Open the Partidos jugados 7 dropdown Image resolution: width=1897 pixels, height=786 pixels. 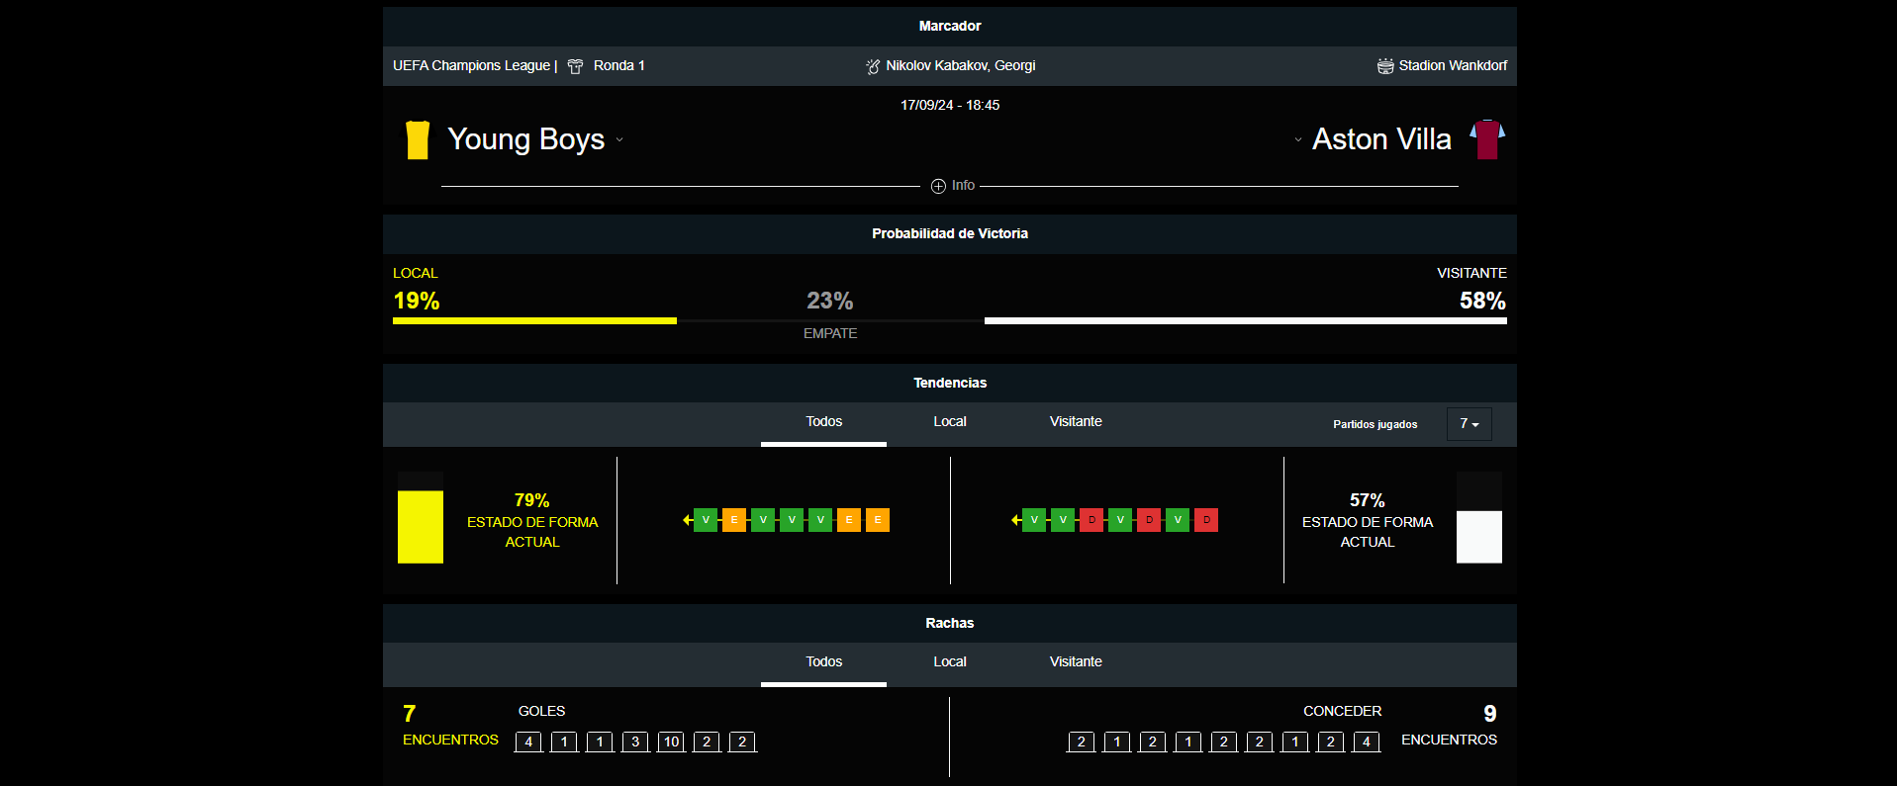pos(1469,424)
